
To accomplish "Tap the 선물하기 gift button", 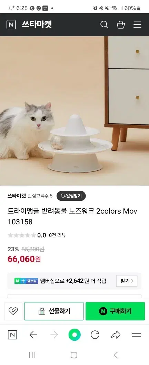I will [54, 311].
